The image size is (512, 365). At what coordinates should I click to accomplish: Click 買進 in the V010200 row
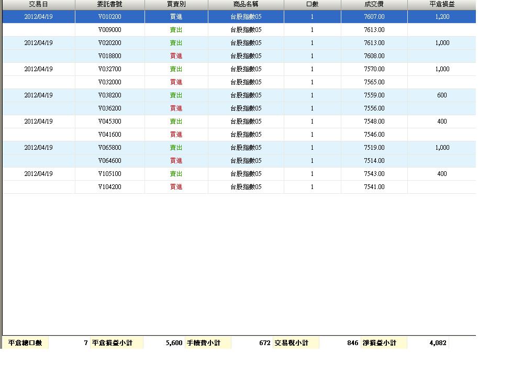coord(176,17)
